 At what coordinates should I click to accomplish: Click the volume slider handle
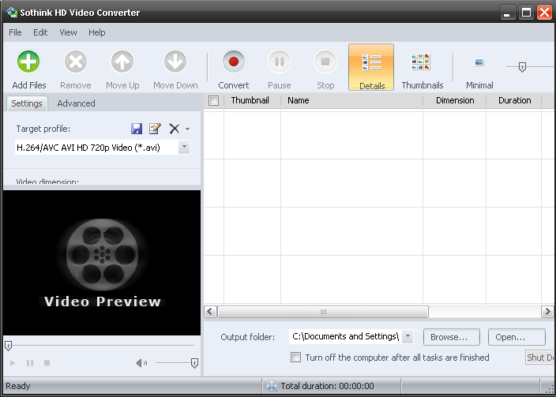[194, 363]
